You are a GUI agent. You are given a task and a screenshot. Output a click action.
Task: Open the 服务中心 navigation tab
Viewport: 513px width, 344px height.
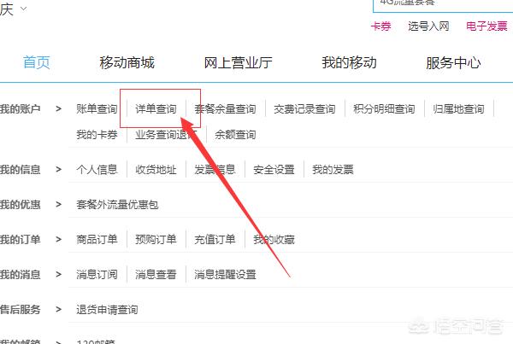point(453,62)
